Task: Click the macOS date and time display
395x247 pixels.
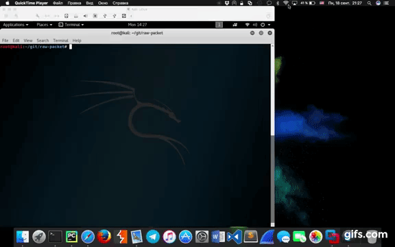Action: point(345,3)
